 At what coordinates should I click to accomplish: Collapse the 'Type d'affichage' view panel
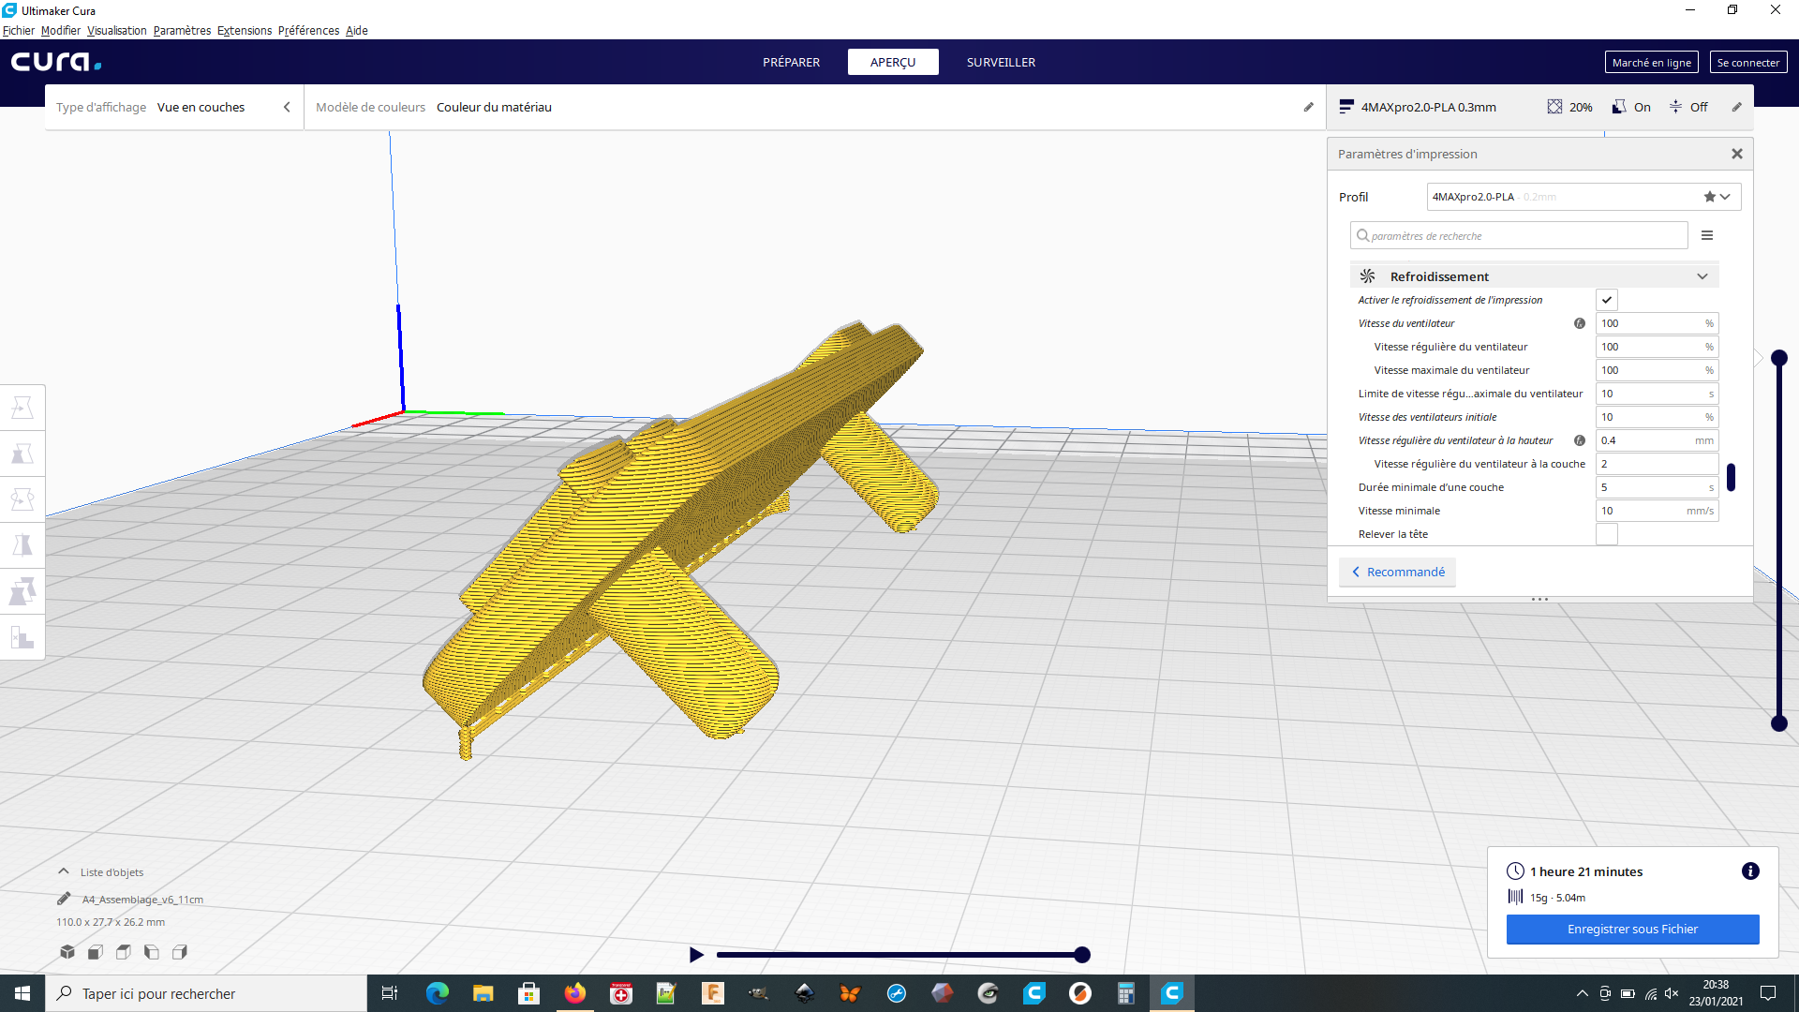287,107
